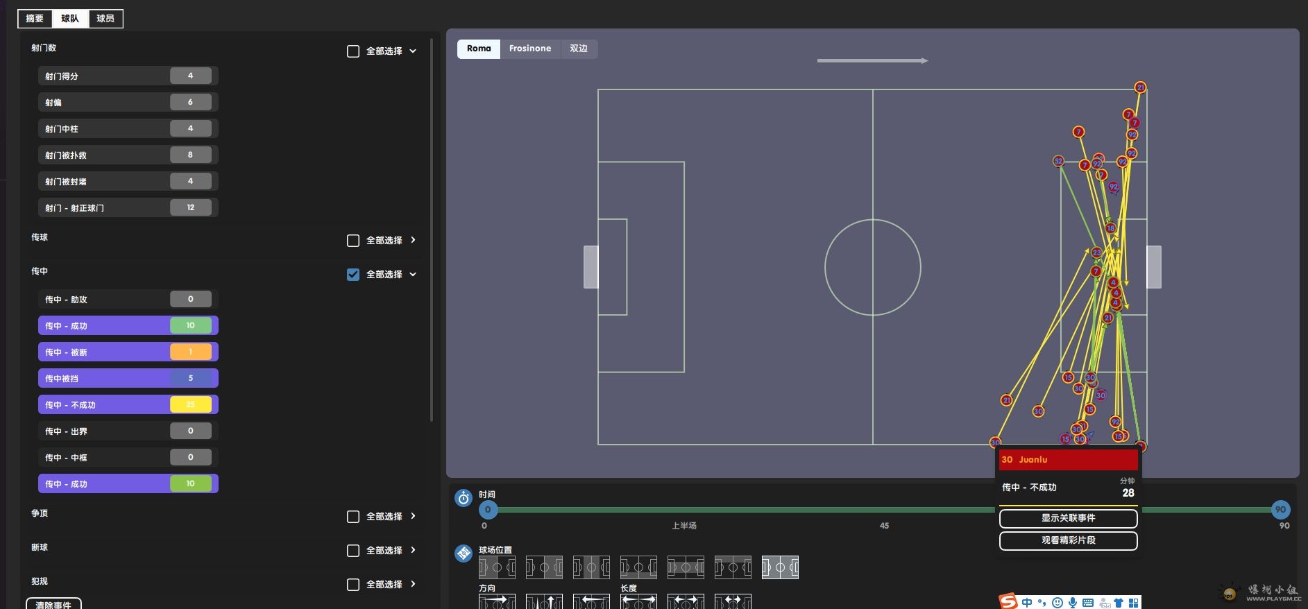
Task: Open the soft keyboard icon in IME bar
Action: tap(1088, 603)
